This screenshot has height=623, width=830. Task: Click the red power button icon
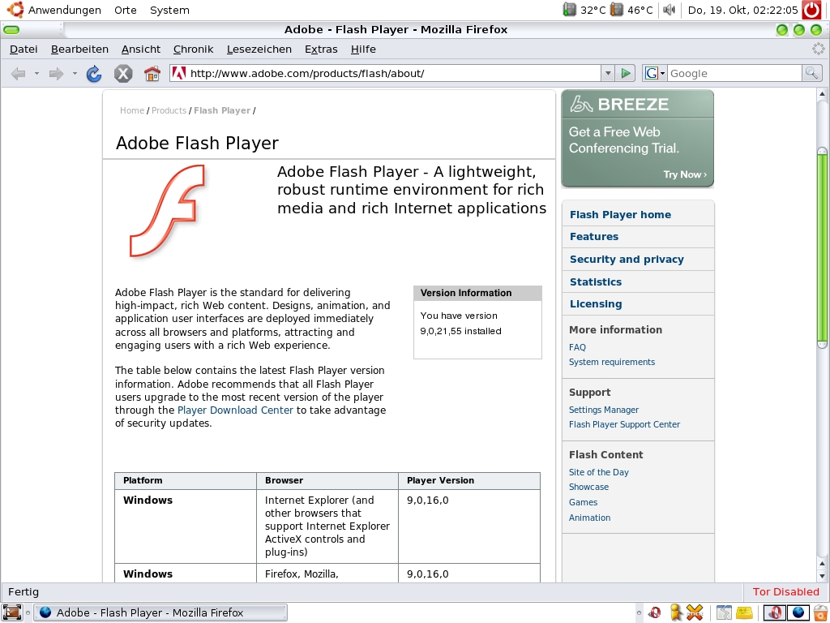(811, 10)
